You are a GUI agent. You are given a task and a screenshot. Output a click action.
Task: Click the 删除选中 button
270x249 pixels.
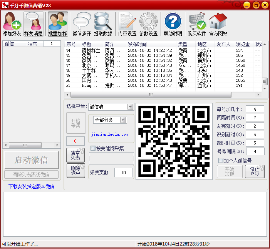point(76,171)
